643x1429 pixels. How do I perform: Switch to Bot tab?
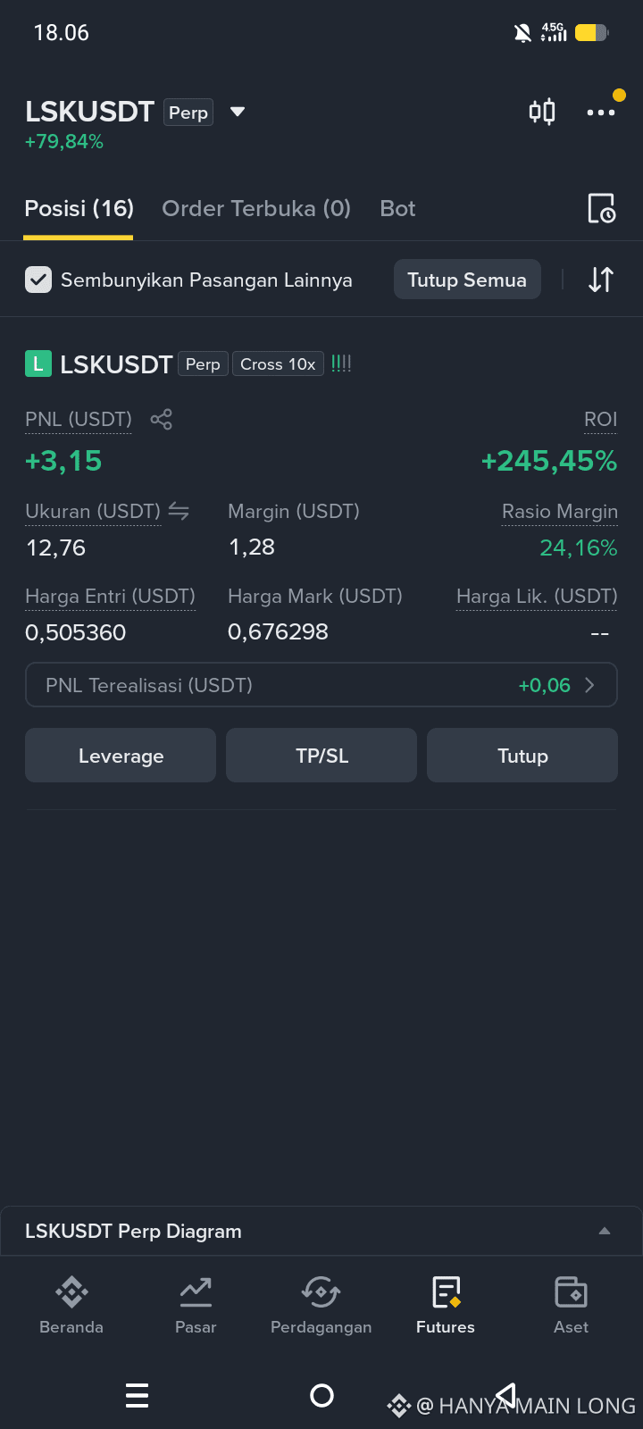point(397,208)
